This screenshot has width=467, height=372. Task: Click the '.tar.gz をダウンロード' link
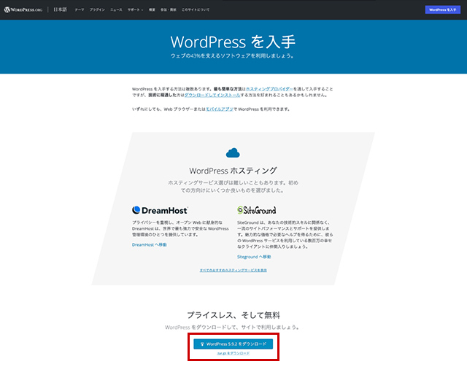pos(233,353)
